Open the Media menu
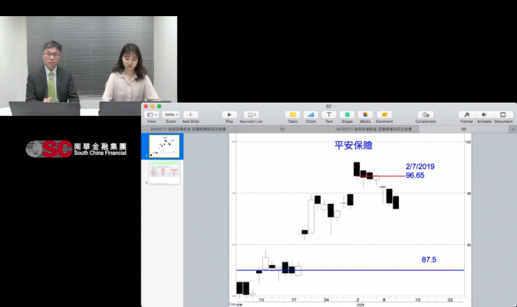517x307 pixels. [x=365, y=114]
